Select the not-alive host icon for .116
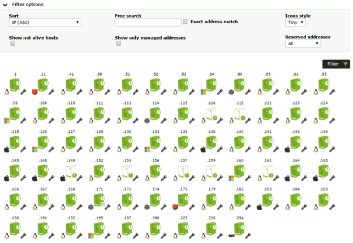This screenshot has width=353, height=243. click(x=212, y=114)
